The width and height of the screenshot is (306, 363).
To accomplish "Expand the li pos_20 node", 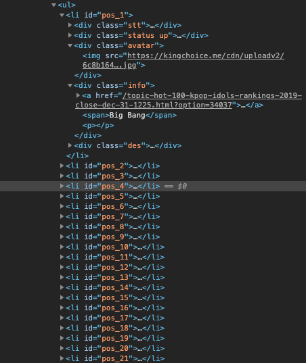I will [62, 348].
